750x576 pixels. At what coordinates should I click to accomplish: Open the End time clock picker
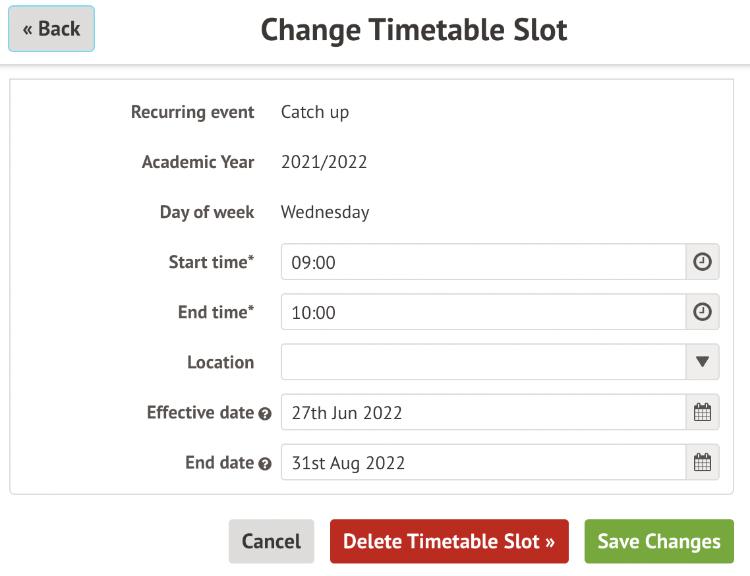[703, 312]
